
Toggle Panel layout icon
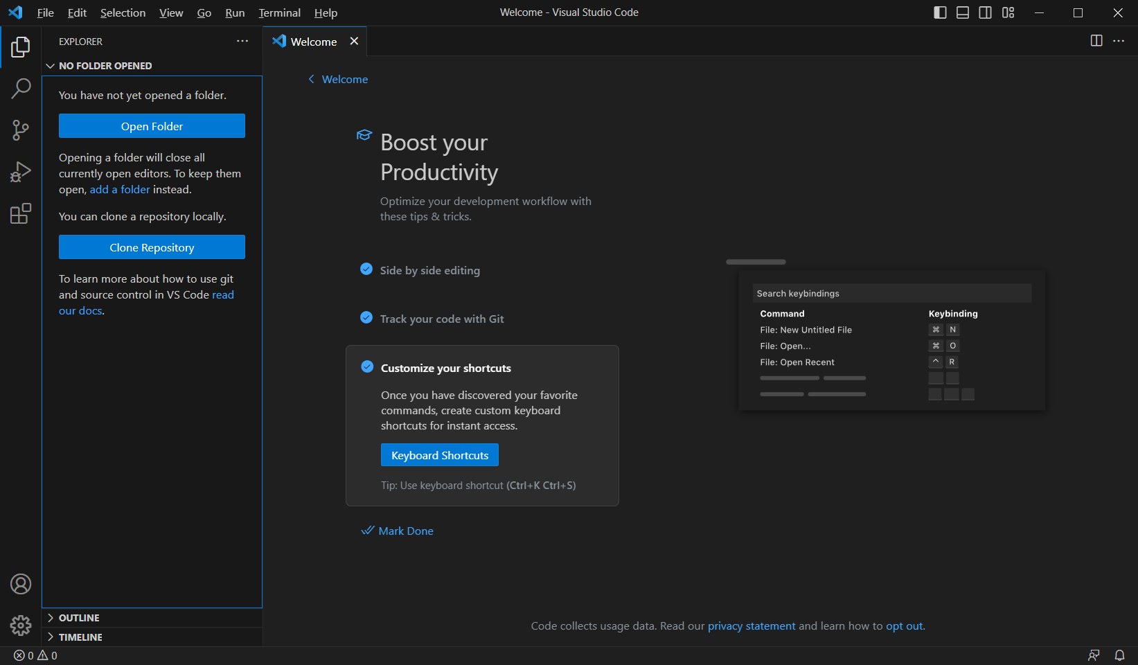click(963, 12)
